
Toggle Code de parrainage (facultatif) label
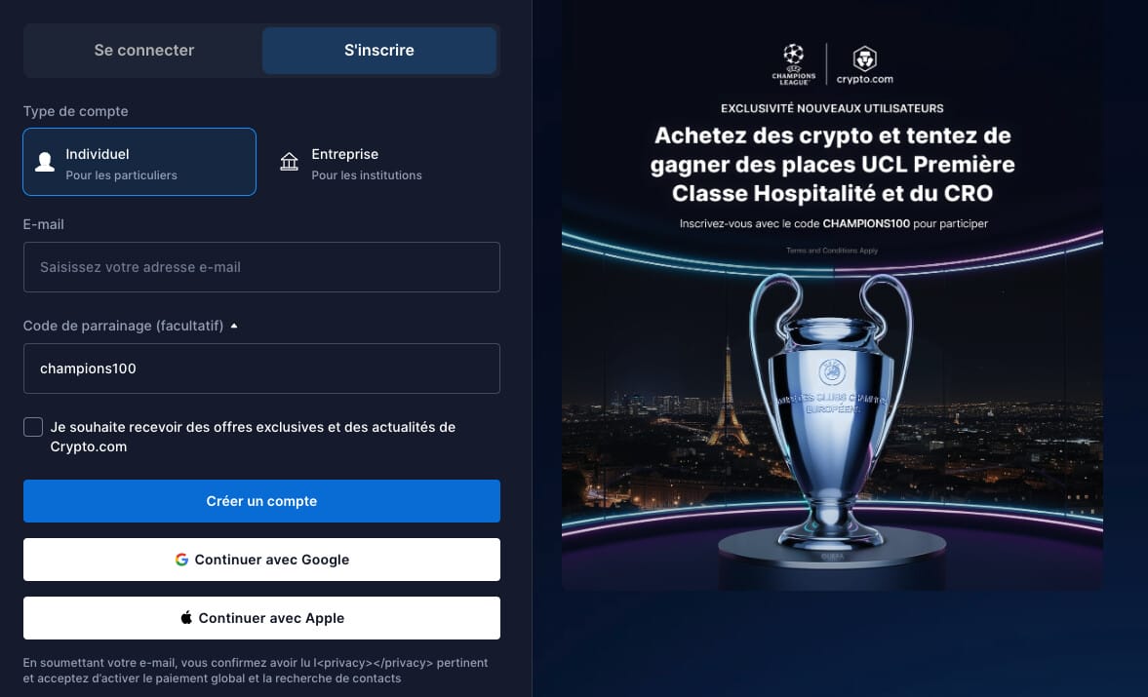point(123,327)
